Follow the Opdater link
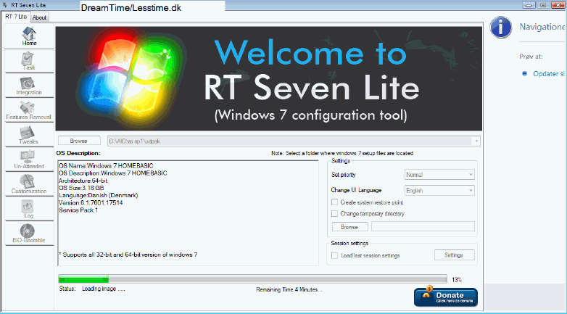This screenshot has width=567, height=314. pyautogui.click(x=549, y=74)
